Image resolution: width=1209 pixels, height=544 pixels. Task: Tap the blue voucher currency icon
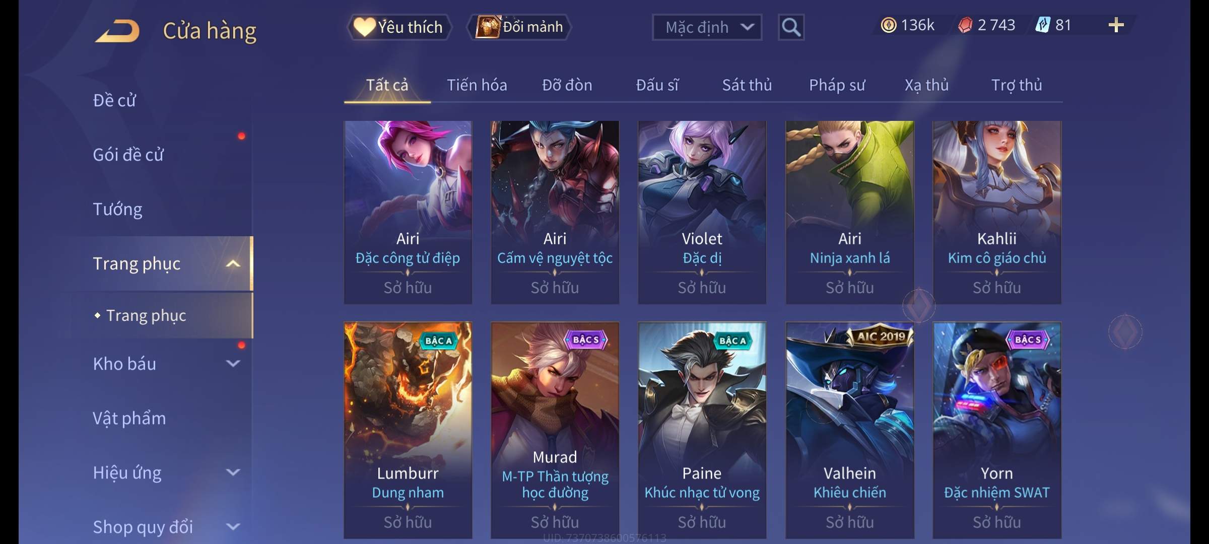1042,25
